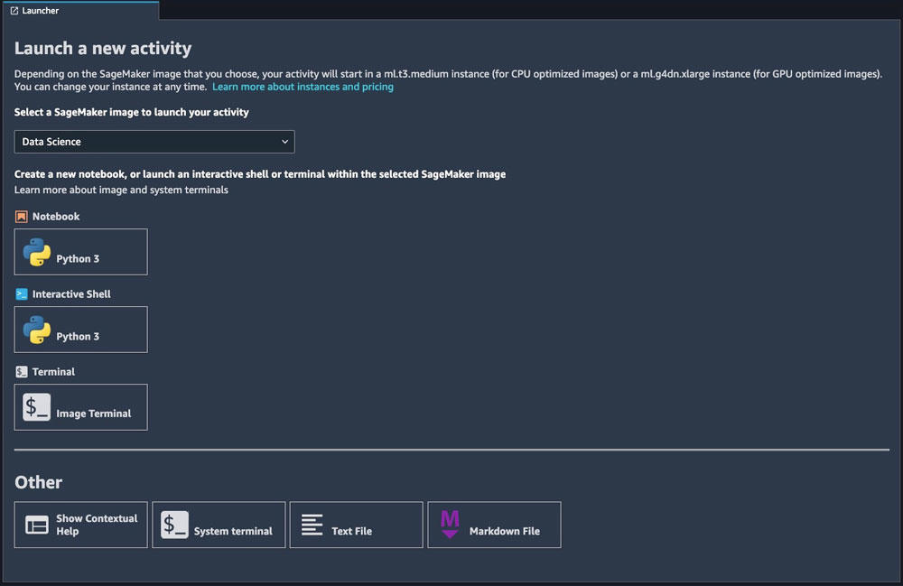The image size is (903, 586).
Task: Click the Other section heading
Action: coord(39,482)
